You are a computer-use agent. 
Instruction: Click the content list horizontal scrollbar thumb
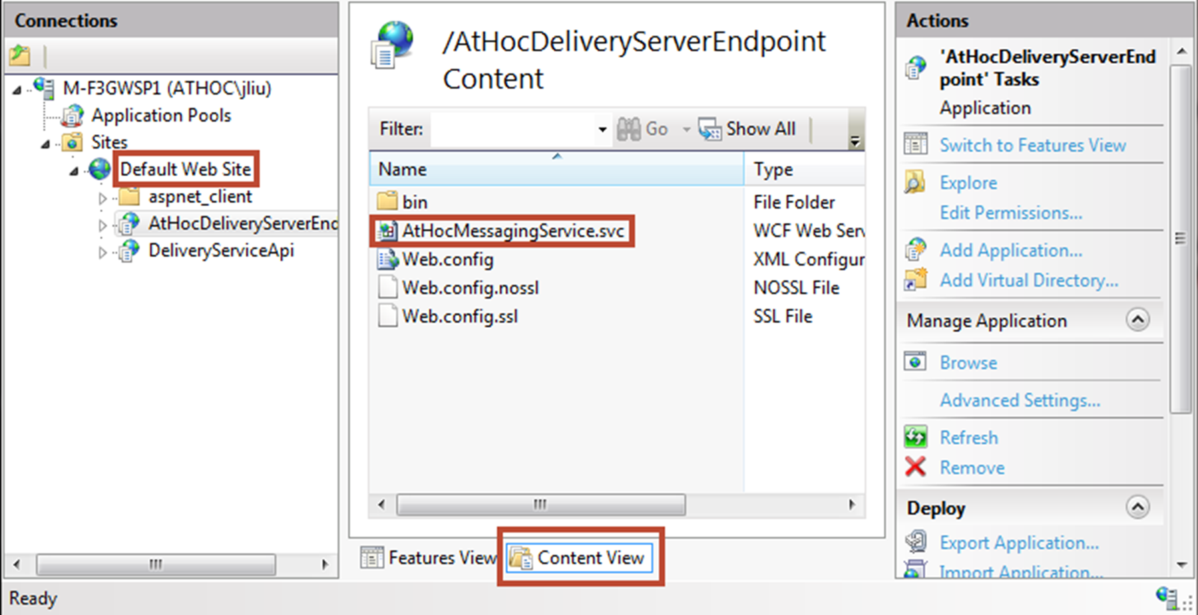(540, 505)
